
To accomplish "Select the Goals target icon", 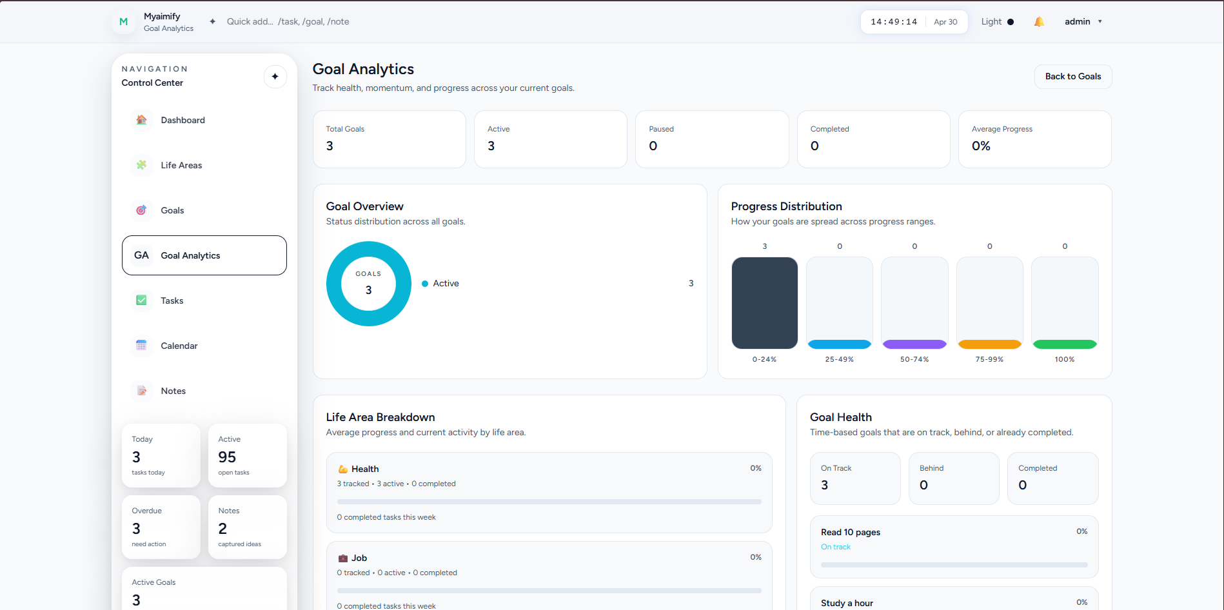I will click(141, 210).
